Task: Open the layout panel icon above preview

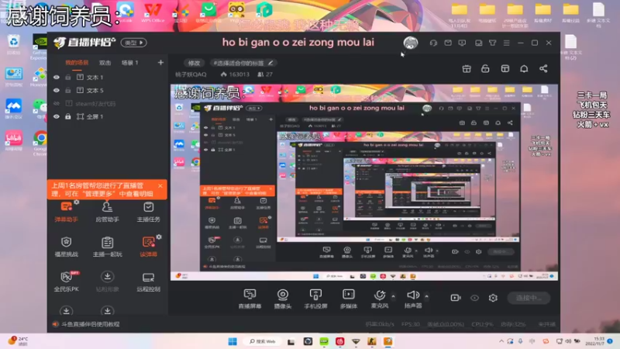Action: (x=505, y=69)
